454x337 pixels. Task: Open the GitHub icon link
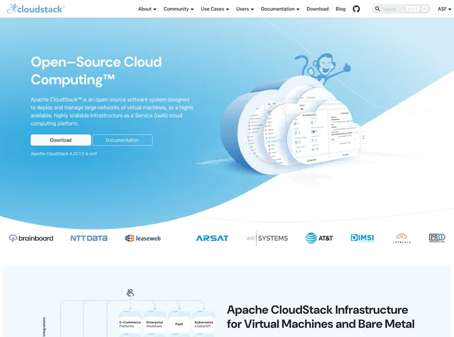click(x=356, y=9)
